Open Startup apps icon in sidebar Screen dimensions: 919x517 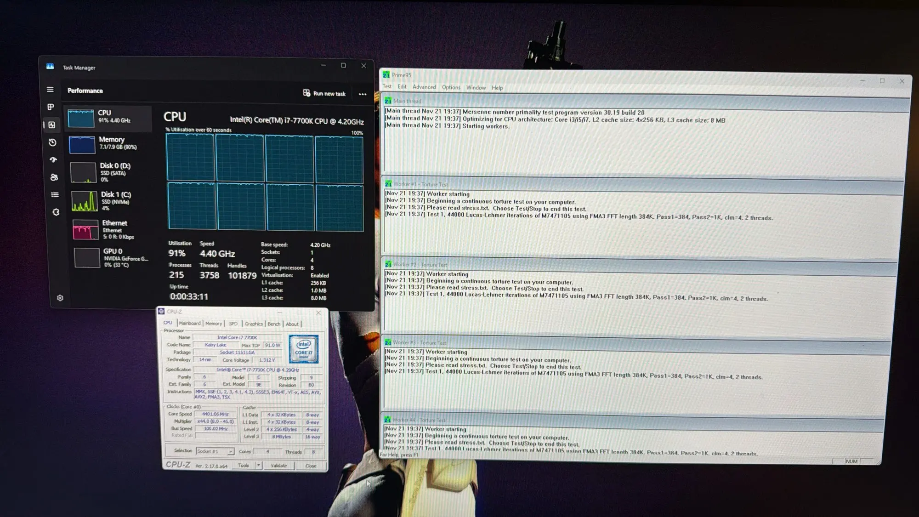pos(53,160)
